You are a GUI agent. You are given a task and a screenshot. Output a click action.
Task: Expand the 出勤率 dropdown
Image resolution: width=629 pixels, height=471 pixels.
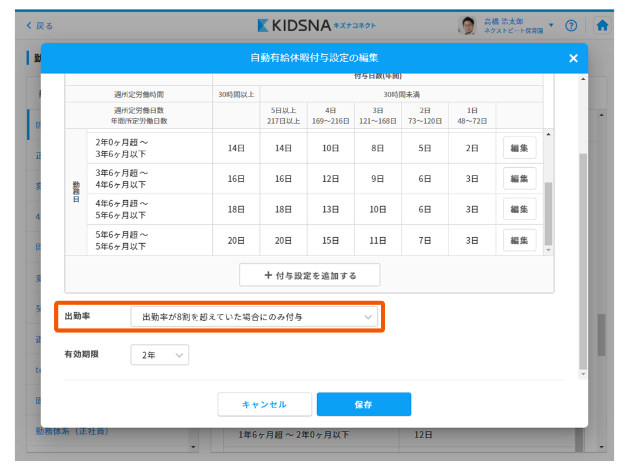tap(254, 317)
